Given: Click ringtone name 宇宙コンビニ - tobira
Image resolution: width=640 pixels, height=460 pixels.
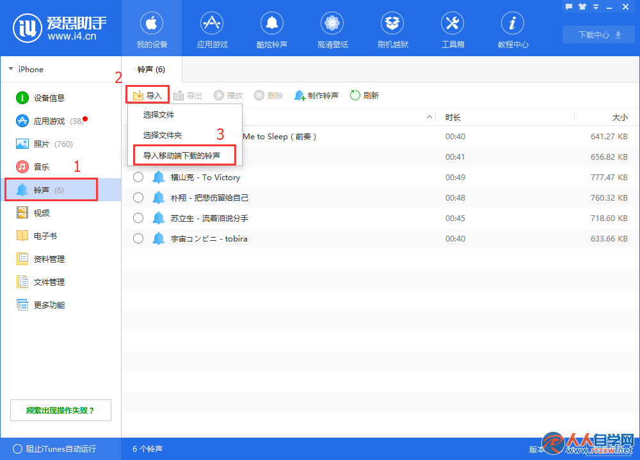Looking at the screenshot, I should pyautogui.click(x=209, y=238).
